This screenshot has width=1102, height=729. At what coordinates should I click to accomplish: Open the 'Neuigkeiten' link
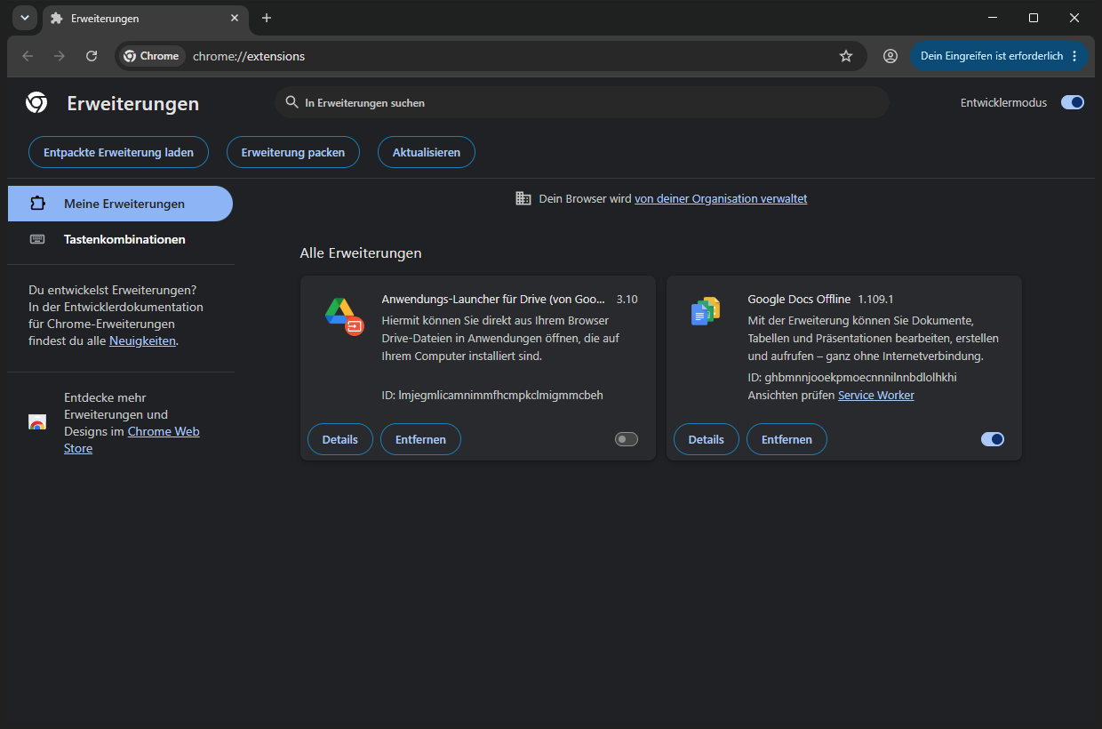click(142, 340)
